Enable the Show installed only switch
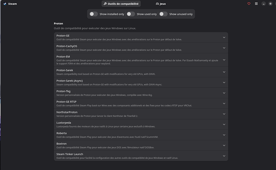Screen dimensions: 276x170 pos(93,14)
